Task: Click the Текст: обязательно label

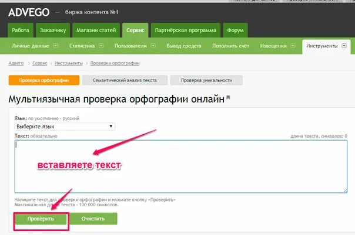Action: point(36,136)
